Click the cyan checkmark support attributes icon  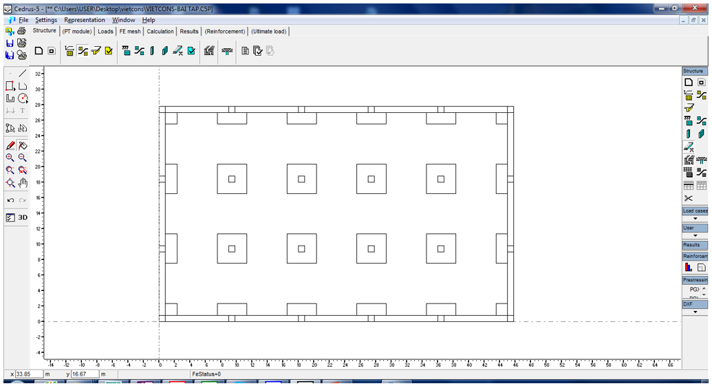pyautogui.click(x=191, y=51)
